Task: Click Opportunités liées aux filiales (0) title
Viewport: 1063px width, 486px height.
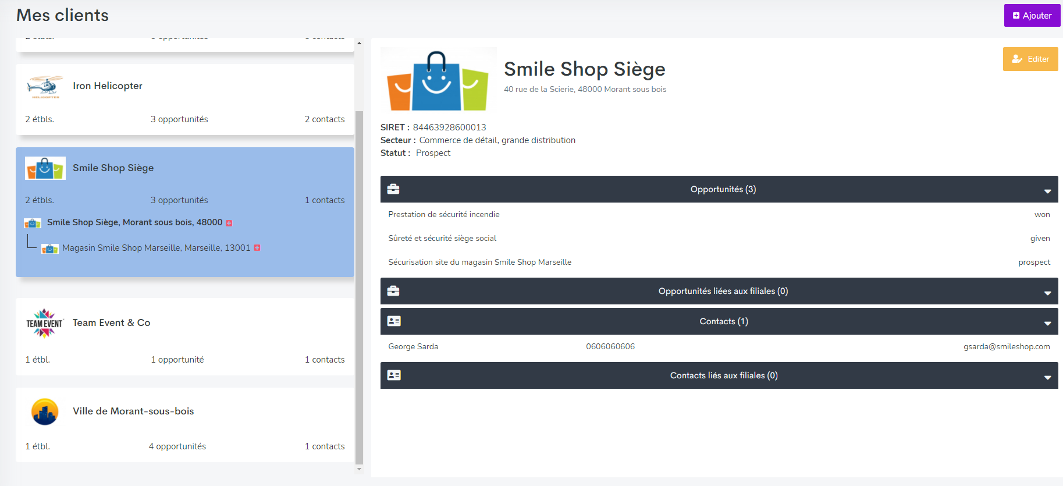Action: coord(723,291)
